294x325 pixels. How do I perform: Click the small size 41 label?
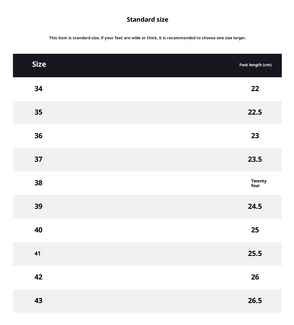[x=37, y=254]
